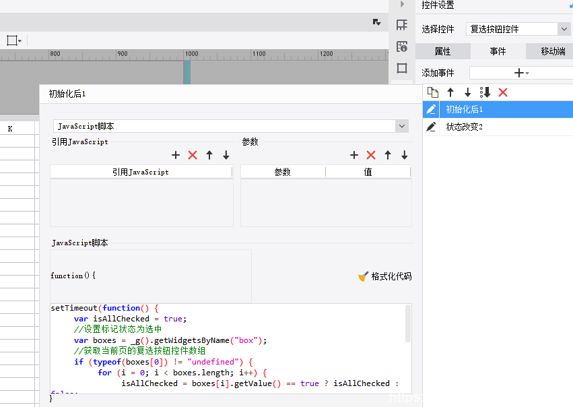Click the 引用JavaScript column header
The height and width of the screenshot is (407, 573).
[141, 172]
